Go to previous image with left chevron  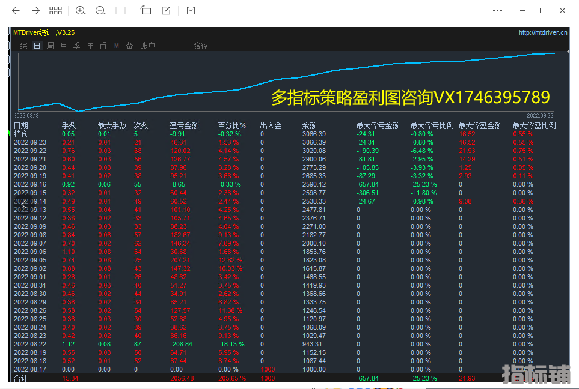[x=24, y=204]
